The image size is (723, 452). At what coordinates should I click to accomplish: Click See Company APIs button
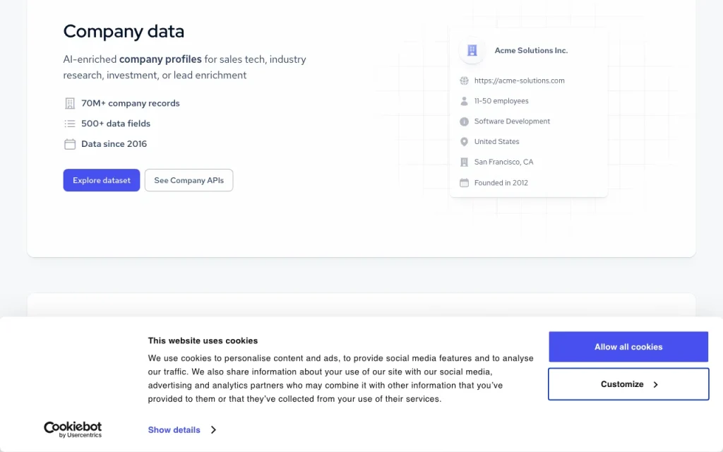[189, 180]
